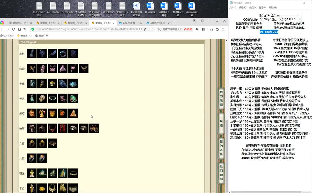
Task: Open a new browser tab with the plus button
Action: 175,23
